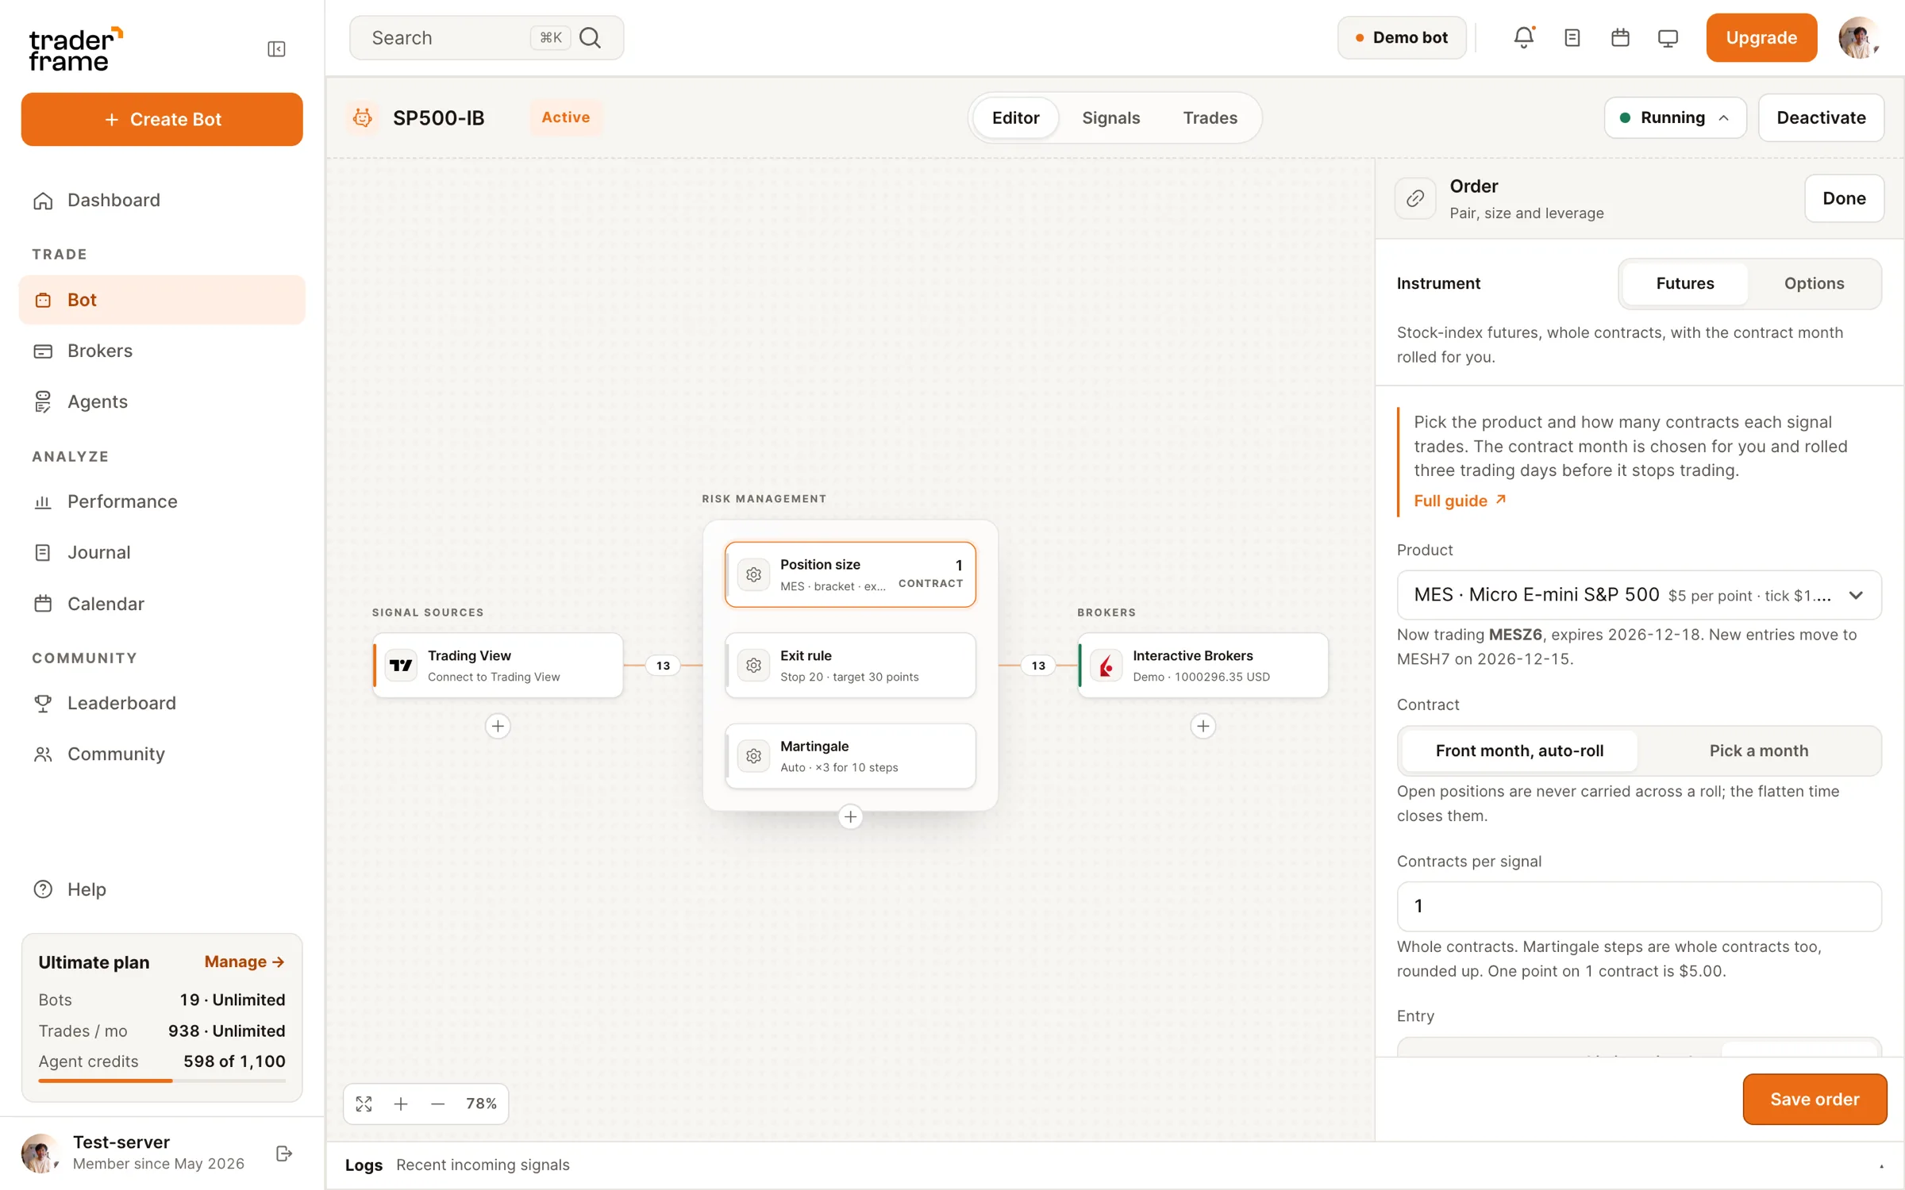Zoom in on the canvas
1905x1190 pixels.
pyautogui.click(x=401, y=1104)
